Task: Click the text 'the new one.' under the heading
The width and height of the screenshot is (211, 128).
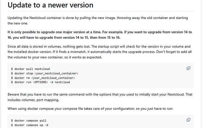Action: [18, 23]
